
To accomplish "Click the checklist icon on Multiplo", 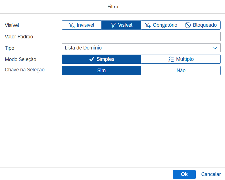I will (x=171, y=59).
